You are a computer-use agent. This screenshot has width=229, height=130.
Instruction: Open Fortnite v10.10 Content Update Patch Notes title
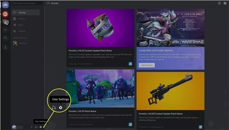pos(90,51)
